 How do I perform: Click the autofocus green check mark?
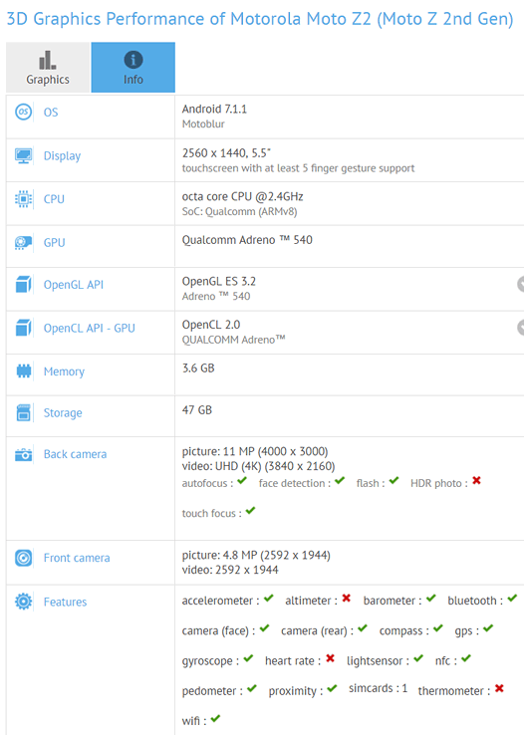coord(242,480)
